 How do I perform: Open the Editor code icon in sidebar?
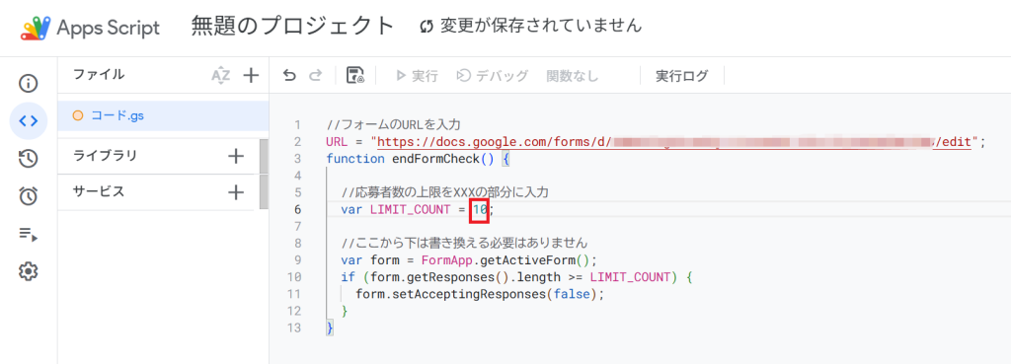[x=29, y=121]
